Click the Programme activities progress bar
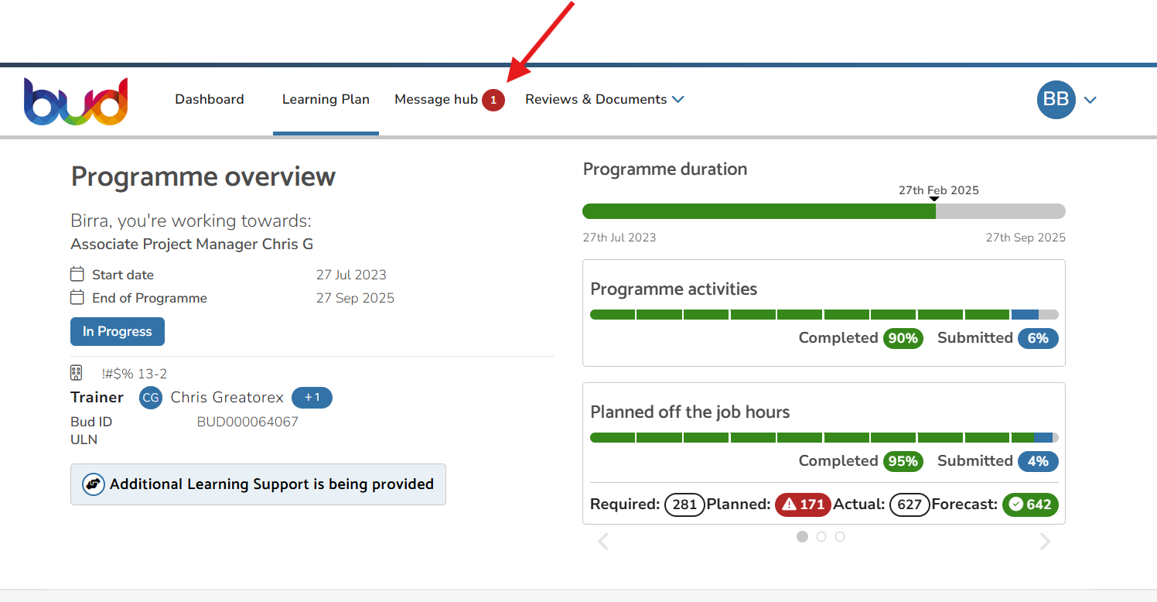1157x602 pixels. pos(824,315)
